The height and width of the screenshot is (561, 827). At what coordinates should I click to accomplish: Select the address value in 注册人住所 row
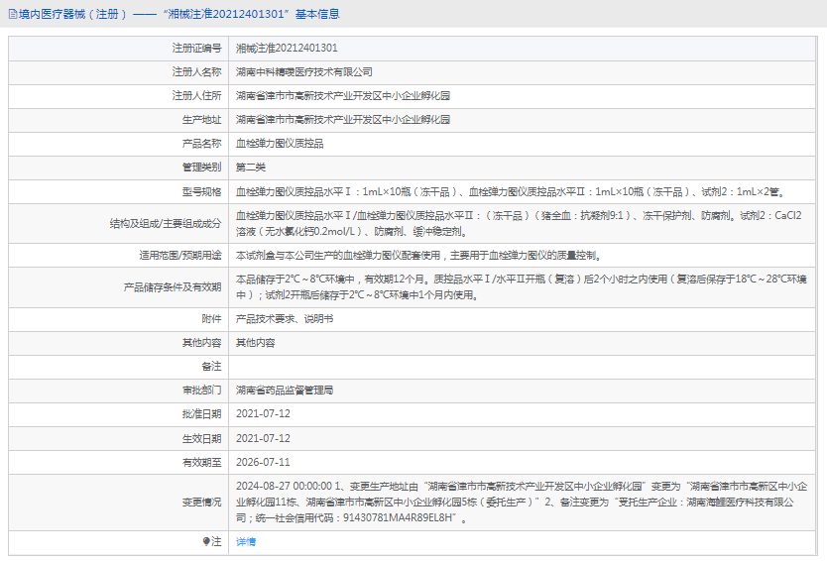coord(343,95)
